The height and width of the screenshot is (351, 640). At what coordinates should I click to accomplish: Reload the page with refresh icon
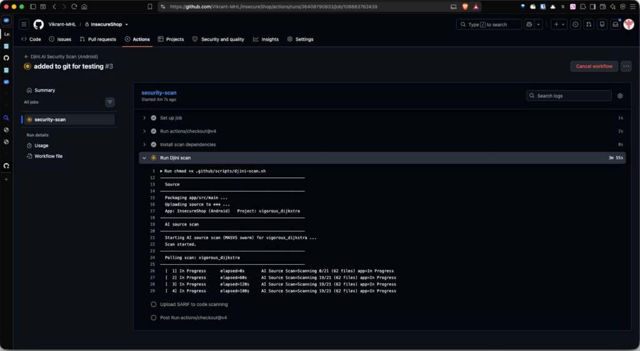[74, 6]
